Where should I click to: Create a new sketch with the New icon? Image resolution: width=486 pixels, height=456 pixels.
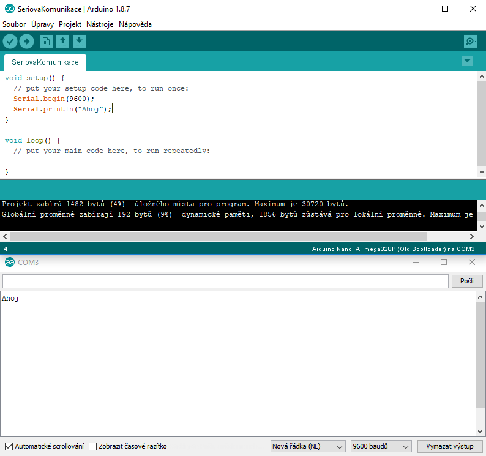(x=46, y=41)
